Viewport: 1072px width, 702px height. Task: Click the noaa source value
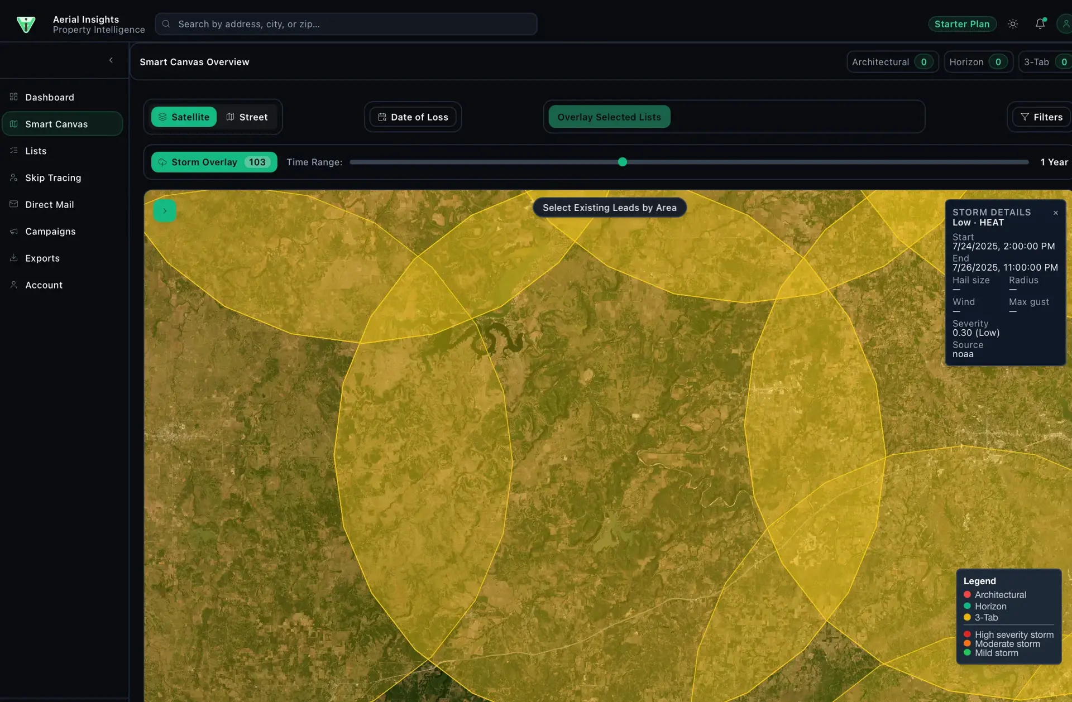(x=963, y=354)
